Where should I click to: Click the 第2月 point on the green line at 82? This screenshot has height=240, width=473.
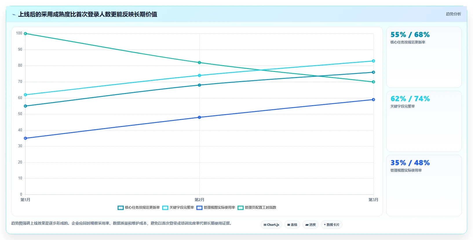point(199,63)
